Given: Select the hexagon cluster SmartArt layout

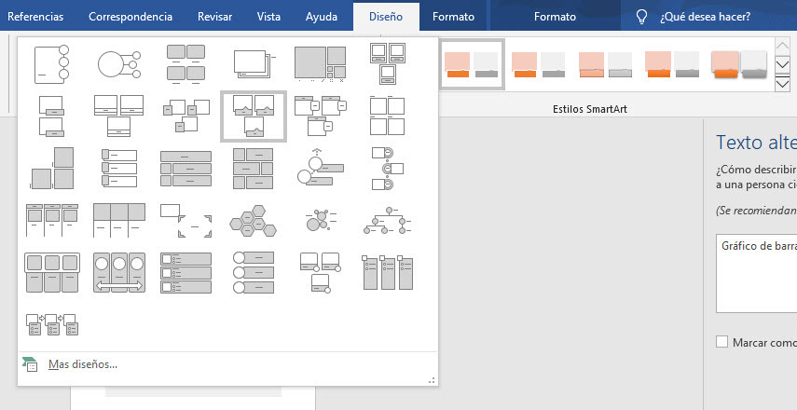Looking at the screenshot, I should pos(253,220).
